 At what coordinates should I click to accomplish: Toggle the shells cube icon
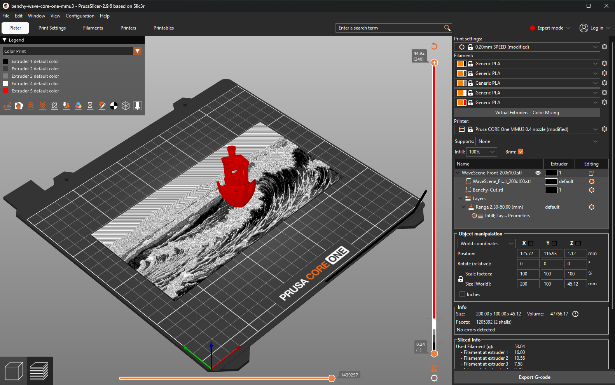(x=126, y=106)
